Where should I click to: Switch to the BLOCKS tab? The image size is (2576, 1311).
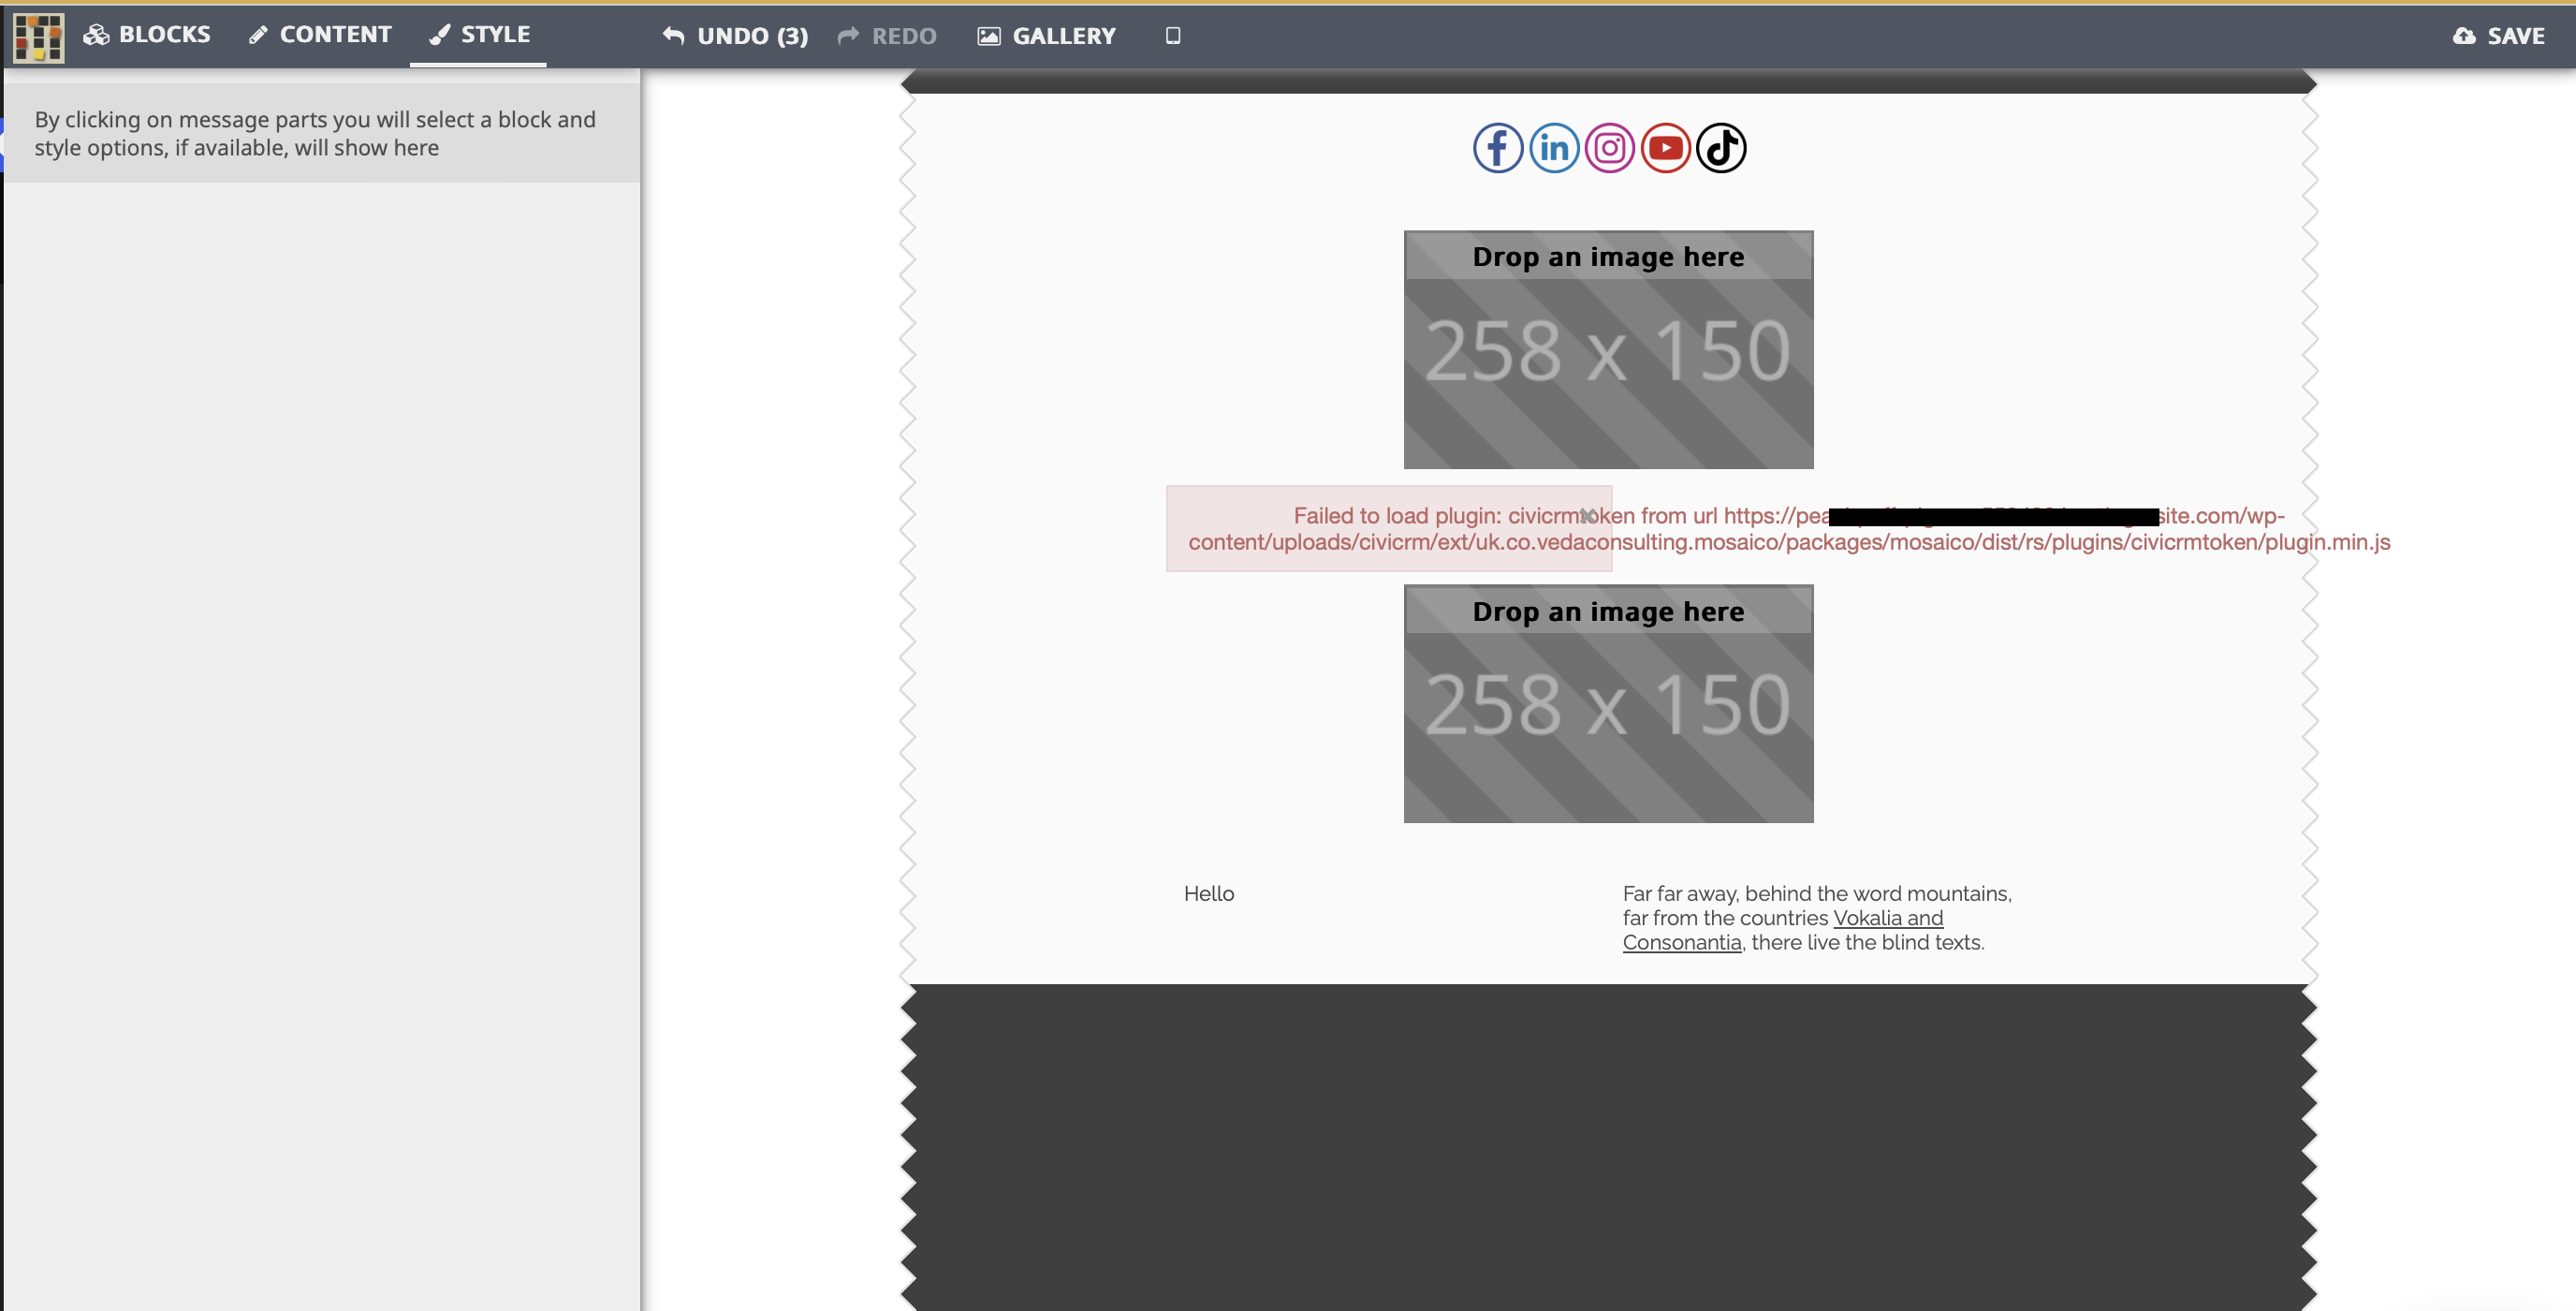[147, 36]
